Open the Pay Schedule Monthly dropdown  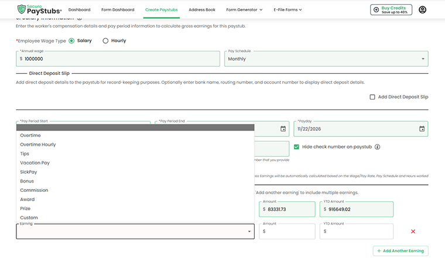pos(326,59)
